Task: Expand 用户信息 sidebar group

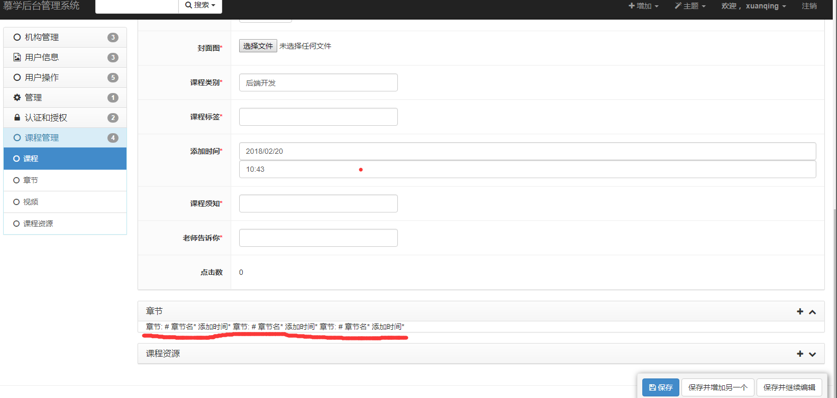Action: (65, 57)
